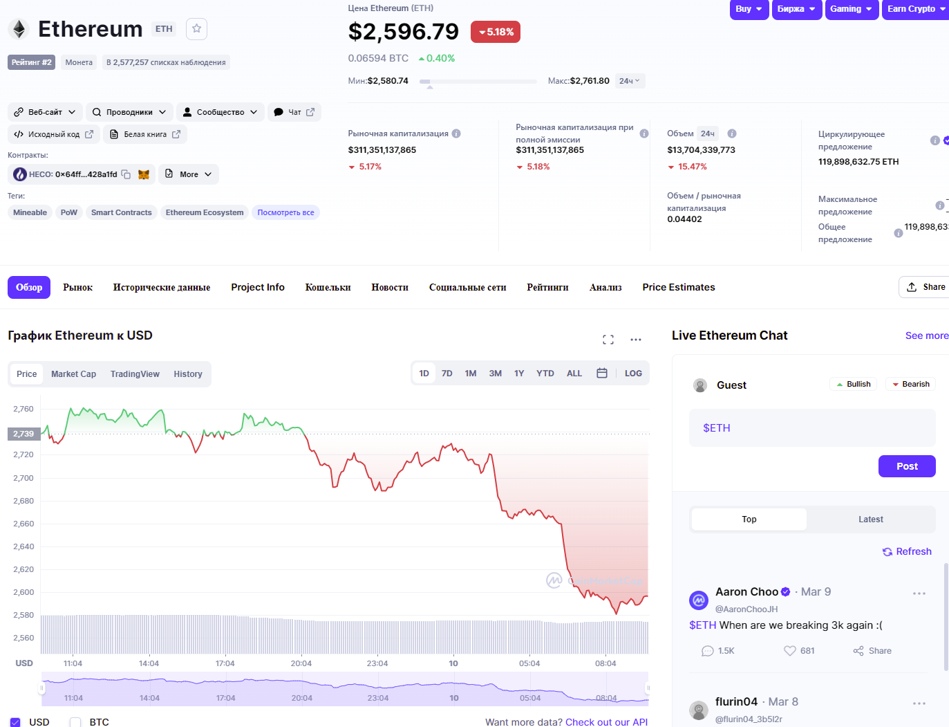Click the Refresh link in chat
949x727 pixels.
coord(907,551)
